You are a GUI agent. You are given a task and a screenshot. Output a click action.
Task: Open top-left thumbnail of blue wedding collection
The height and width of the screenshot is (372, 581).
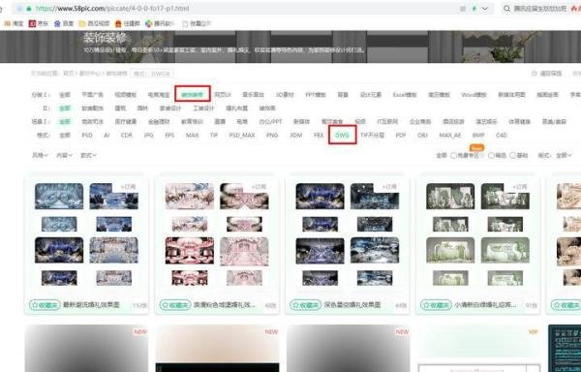(59, 197)
